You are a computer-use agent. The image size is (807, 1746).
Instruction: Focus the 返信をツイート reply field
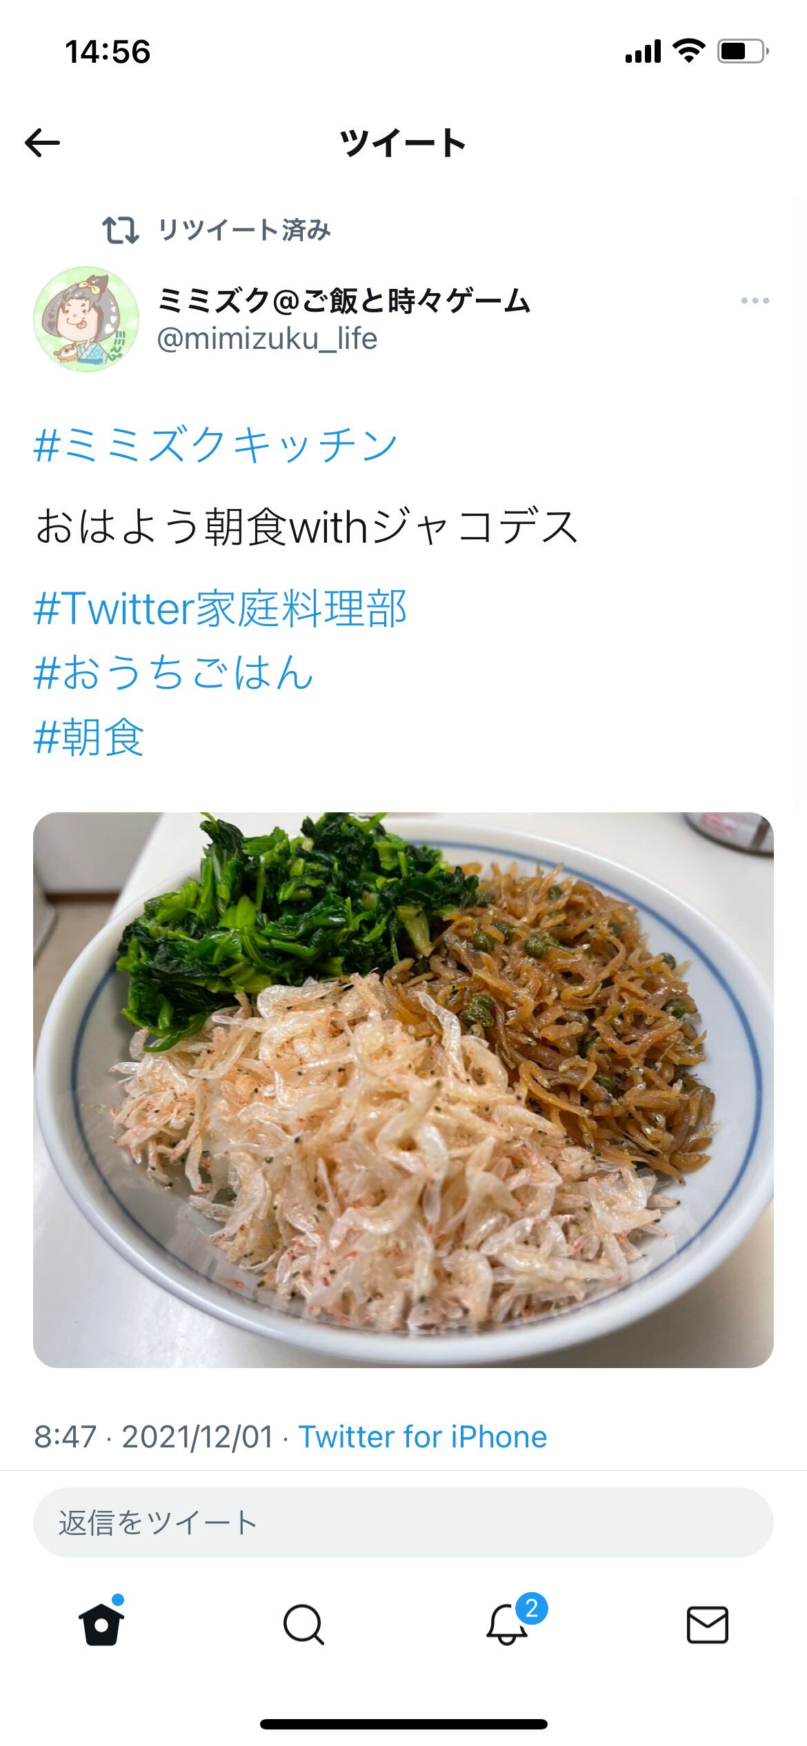point(403,1522)
